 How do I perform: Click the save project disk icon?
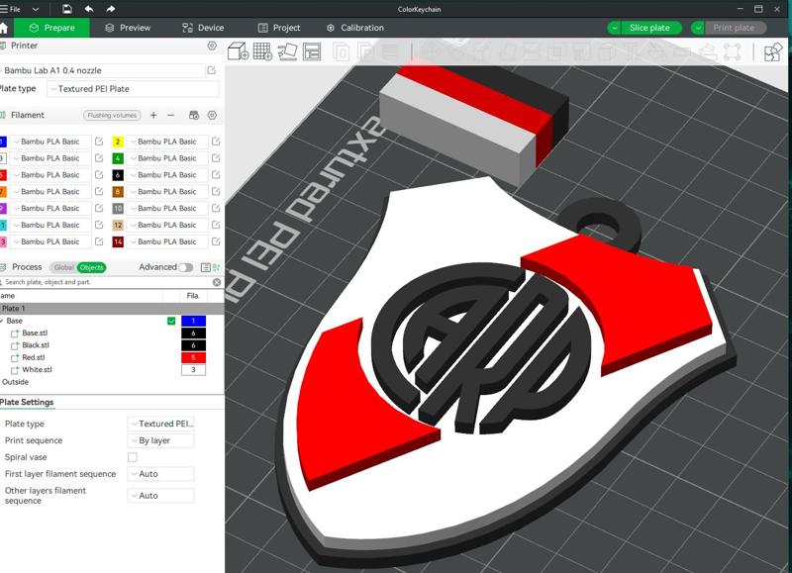pyautogui.click(x=66, y=9)
